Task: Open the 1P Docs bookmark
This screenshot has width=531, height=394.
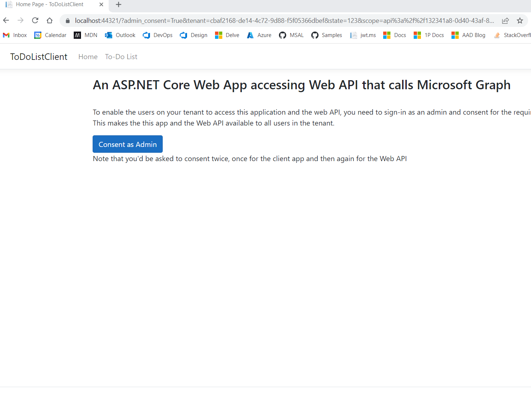Action: [x=429, y=35]
